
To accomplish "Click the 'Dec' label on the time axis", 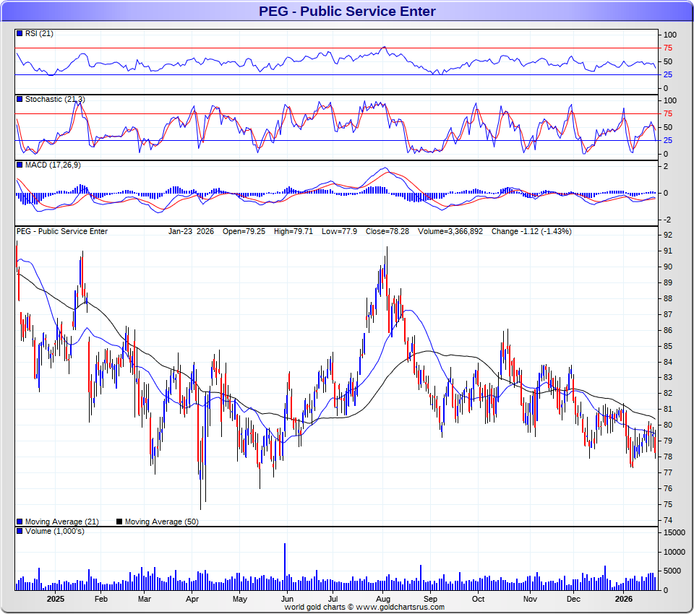I will click(x=573, y=599).
